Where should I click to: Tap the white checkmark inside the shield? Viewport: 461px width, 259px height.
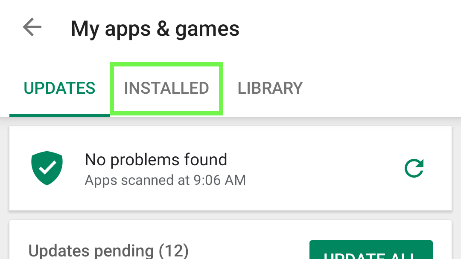[x=47, y=167]
